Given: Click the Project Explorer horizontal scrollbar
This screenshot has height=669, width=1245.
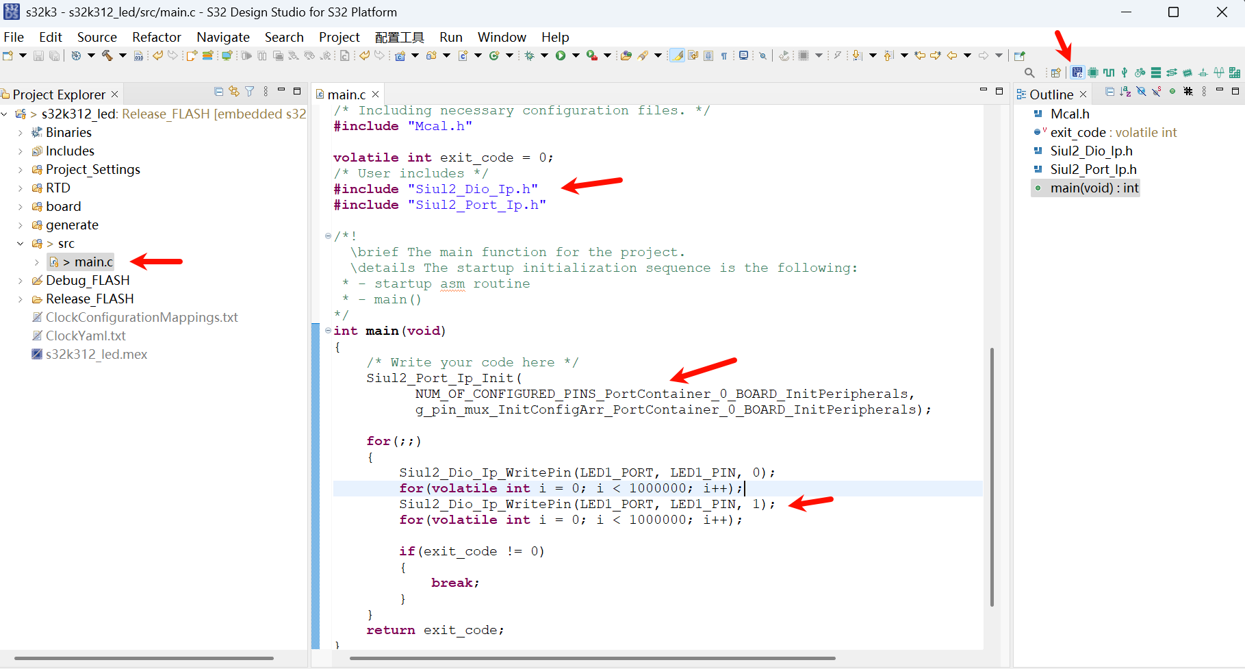Looking at the screenshot, I should coord(144,658).
